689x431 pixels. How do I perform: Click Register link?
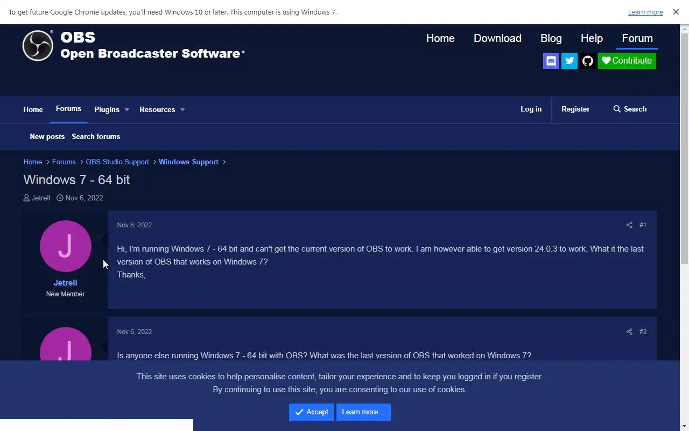coord(575,109)
